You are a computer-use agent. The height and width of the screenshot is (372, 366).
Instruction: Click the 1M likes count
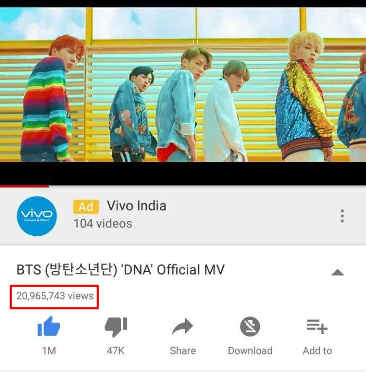(49, 350)
